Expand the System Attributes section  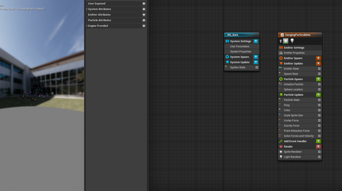point(87,9)
